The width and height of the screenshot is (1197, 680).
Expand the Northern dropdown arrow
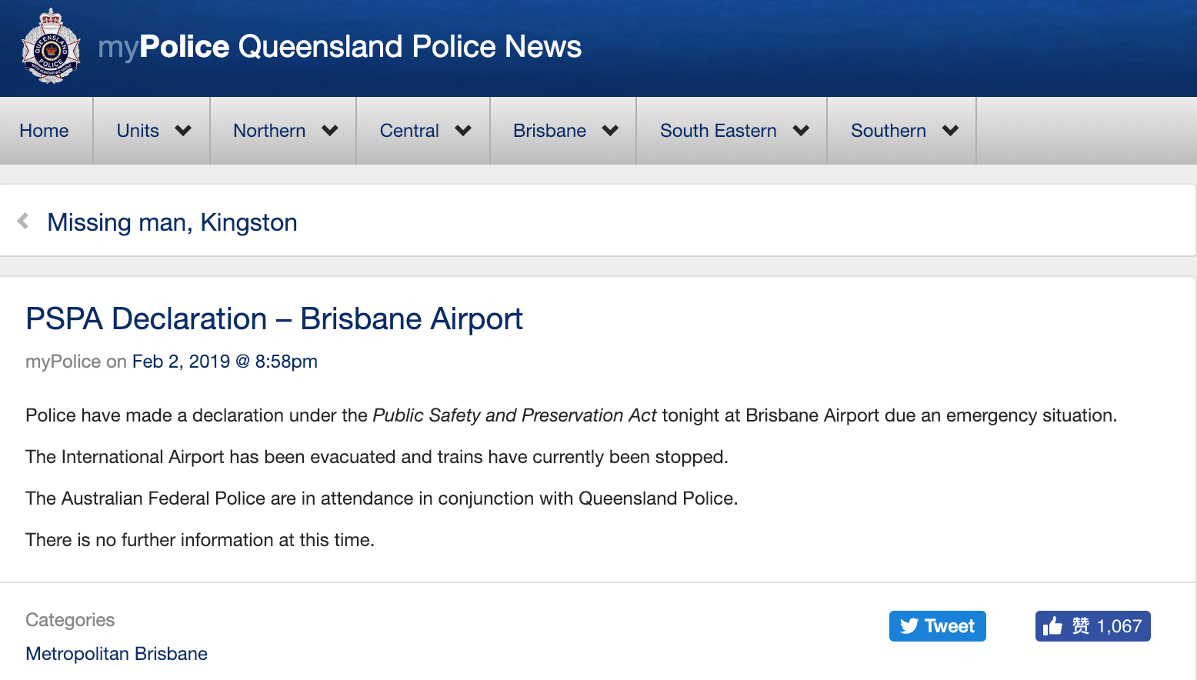click(330, 131)
